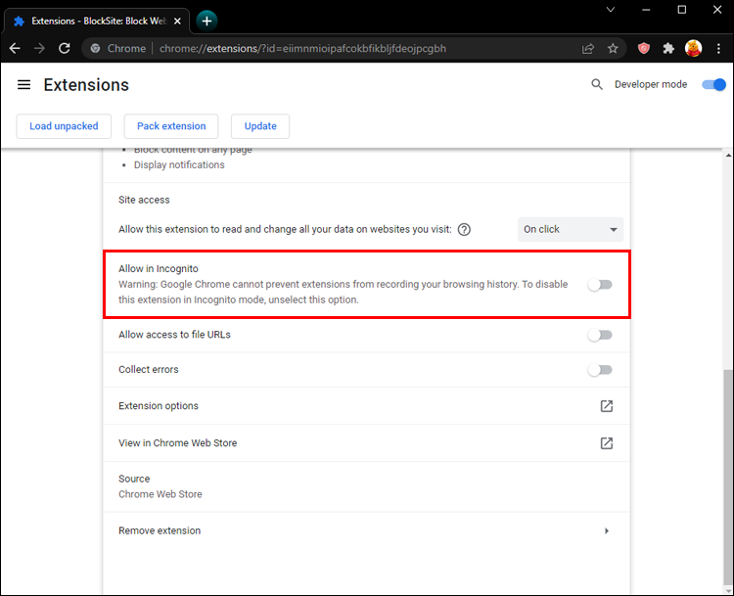Click the Chrome site info icon in address bar
Screen dimensions: 734x596
tap(95, 48)
